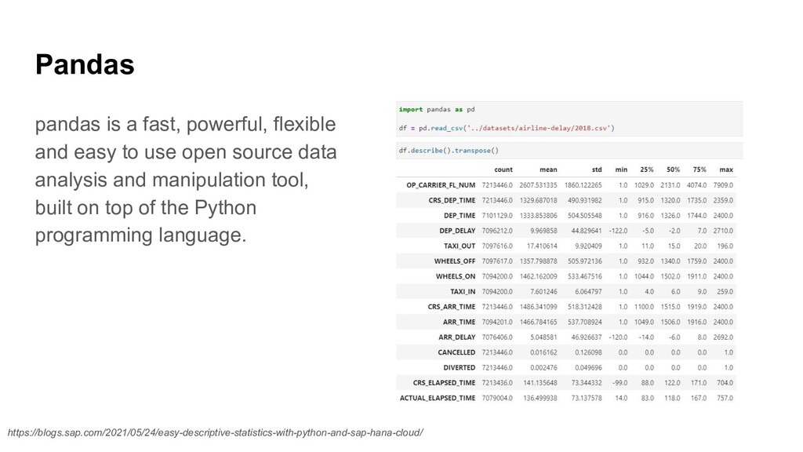The width and height of the screenshot is (803, 452).
Task: Click the 50% column header
Action: click(x=673, y=169)
